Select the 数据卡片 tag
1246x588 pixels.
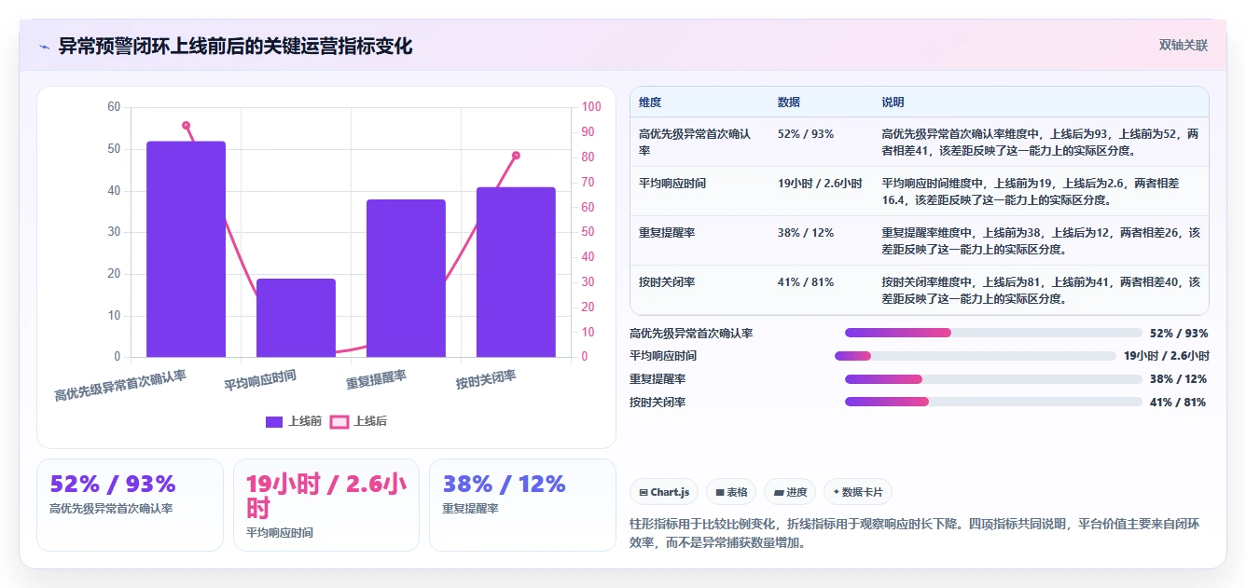pyautogui.click(x=858, y=492)
